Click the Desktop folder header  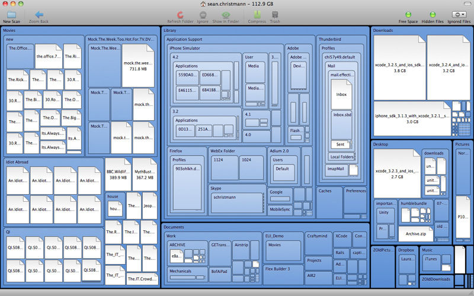[380, 144]
